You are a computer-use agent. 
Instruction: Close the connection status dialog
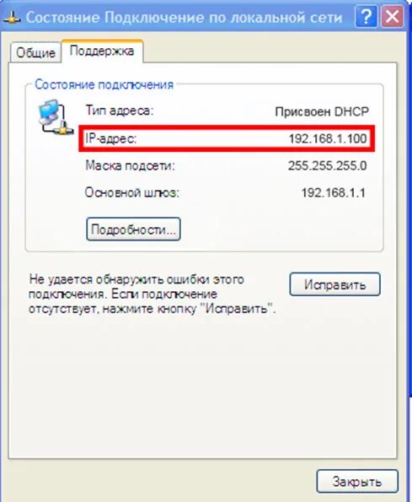pyautogui.click(x=392, y=17)
